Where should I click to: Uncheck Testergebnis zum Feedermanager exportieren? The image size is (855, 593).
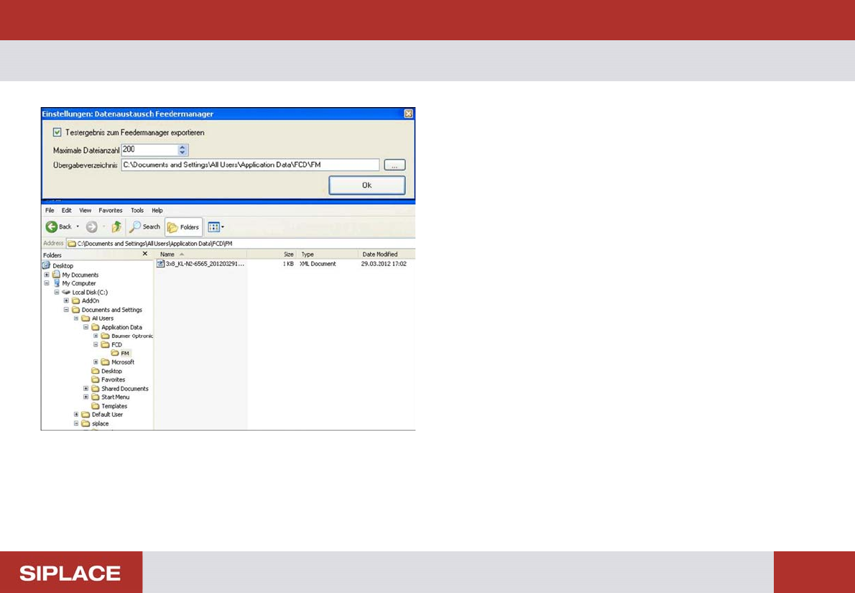(x=57, y=132)
